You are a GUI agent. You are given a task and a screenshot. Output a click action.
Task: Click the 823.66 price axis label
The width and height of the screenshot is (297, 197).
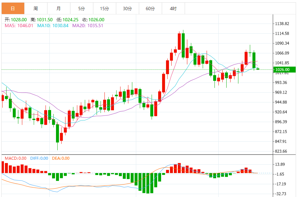(281, 151)
